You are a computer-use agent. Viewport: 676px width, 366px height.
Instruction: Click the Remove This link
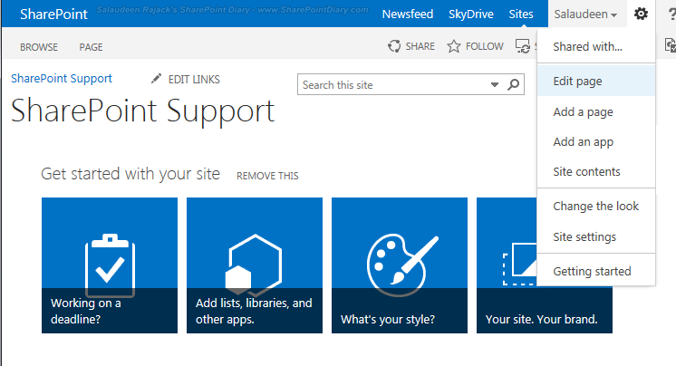click(x=267, y=176)
